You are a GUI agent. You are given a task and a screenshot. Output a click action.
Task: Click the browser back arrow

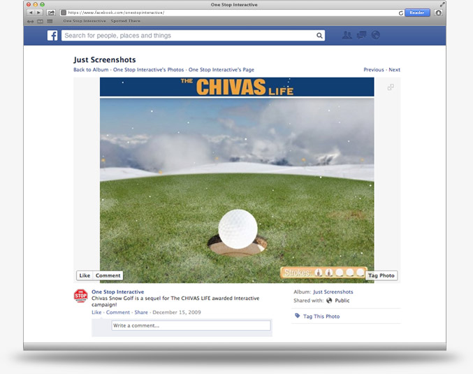coord(31,13)
